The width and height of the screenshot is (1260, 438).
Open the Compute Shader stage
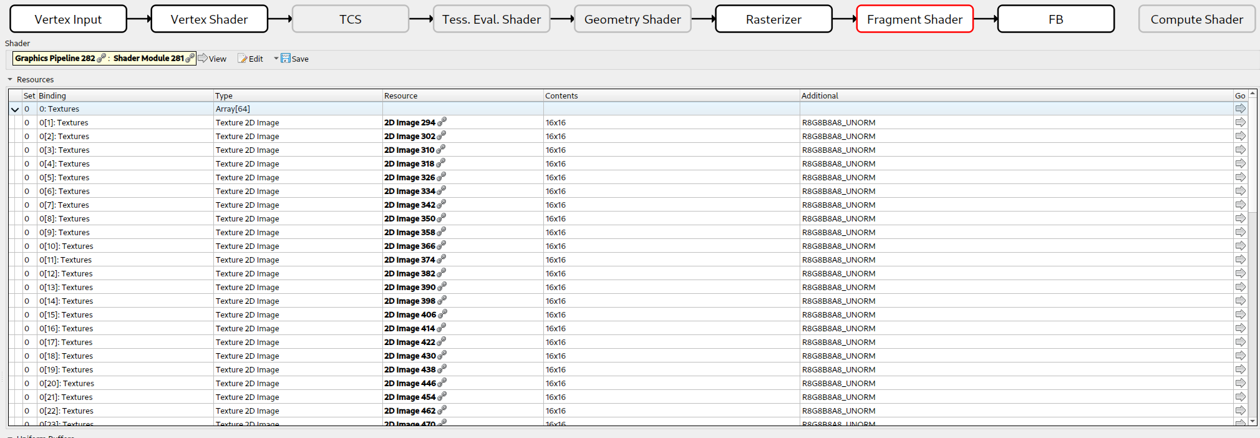point(1196,19)
